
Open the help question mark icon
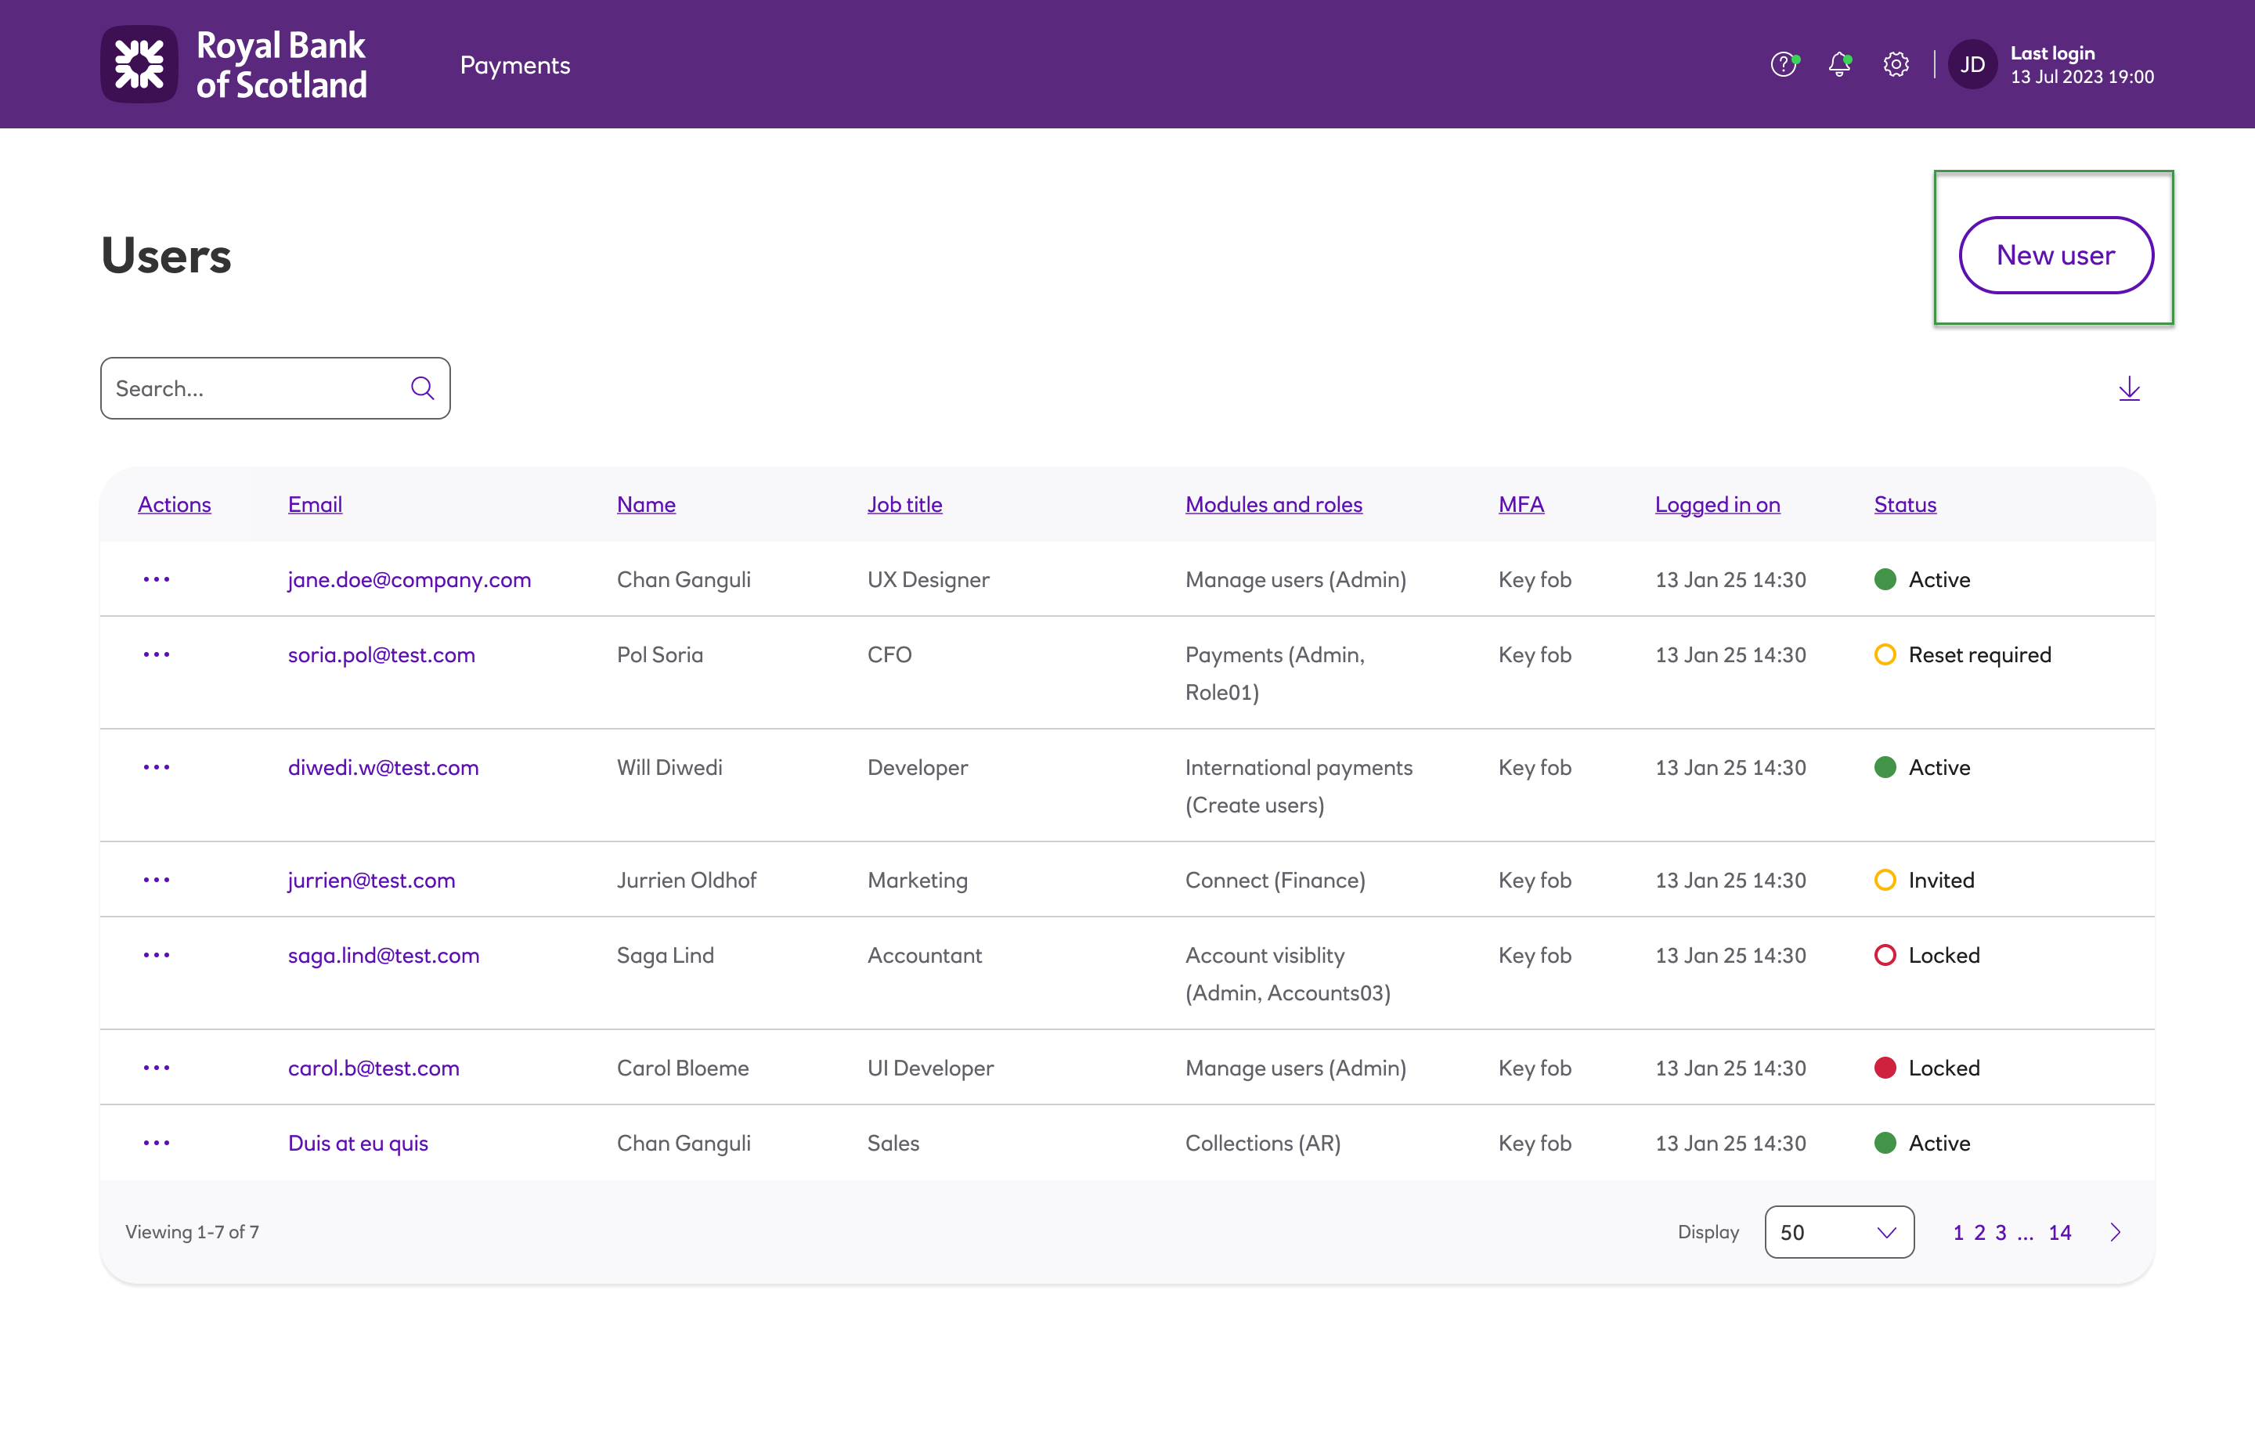tap(1783, 65)
